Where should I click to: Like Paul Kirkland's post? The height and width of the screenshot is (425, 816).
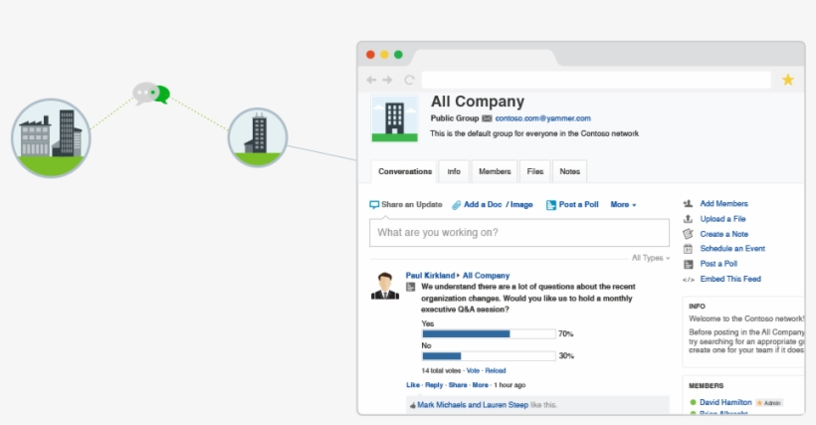pos(413,385)
